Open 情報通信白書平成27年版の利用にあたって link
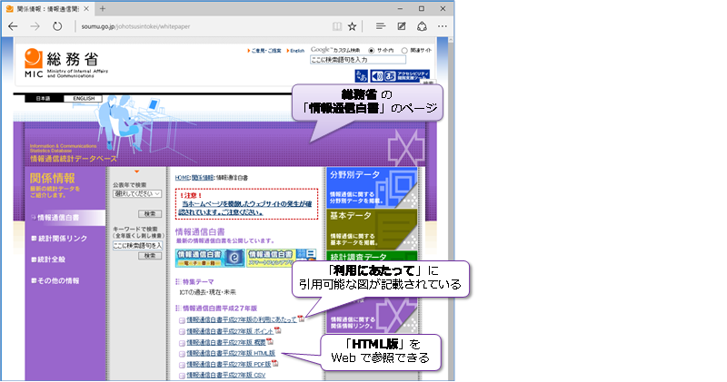The height and width of the screenshot is (382, 727). pos(242,319)
